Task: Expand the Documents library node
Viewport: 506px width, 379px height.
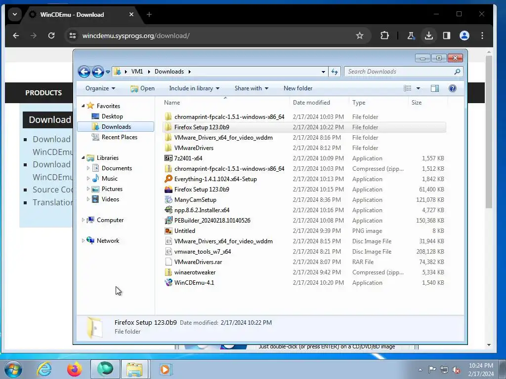Action: point(88,168)
